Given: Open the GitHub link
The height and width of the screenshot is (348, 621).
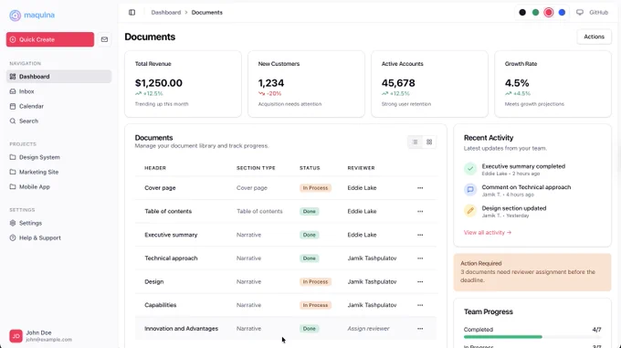Looking at the screenshot, I should click(598, 12).
